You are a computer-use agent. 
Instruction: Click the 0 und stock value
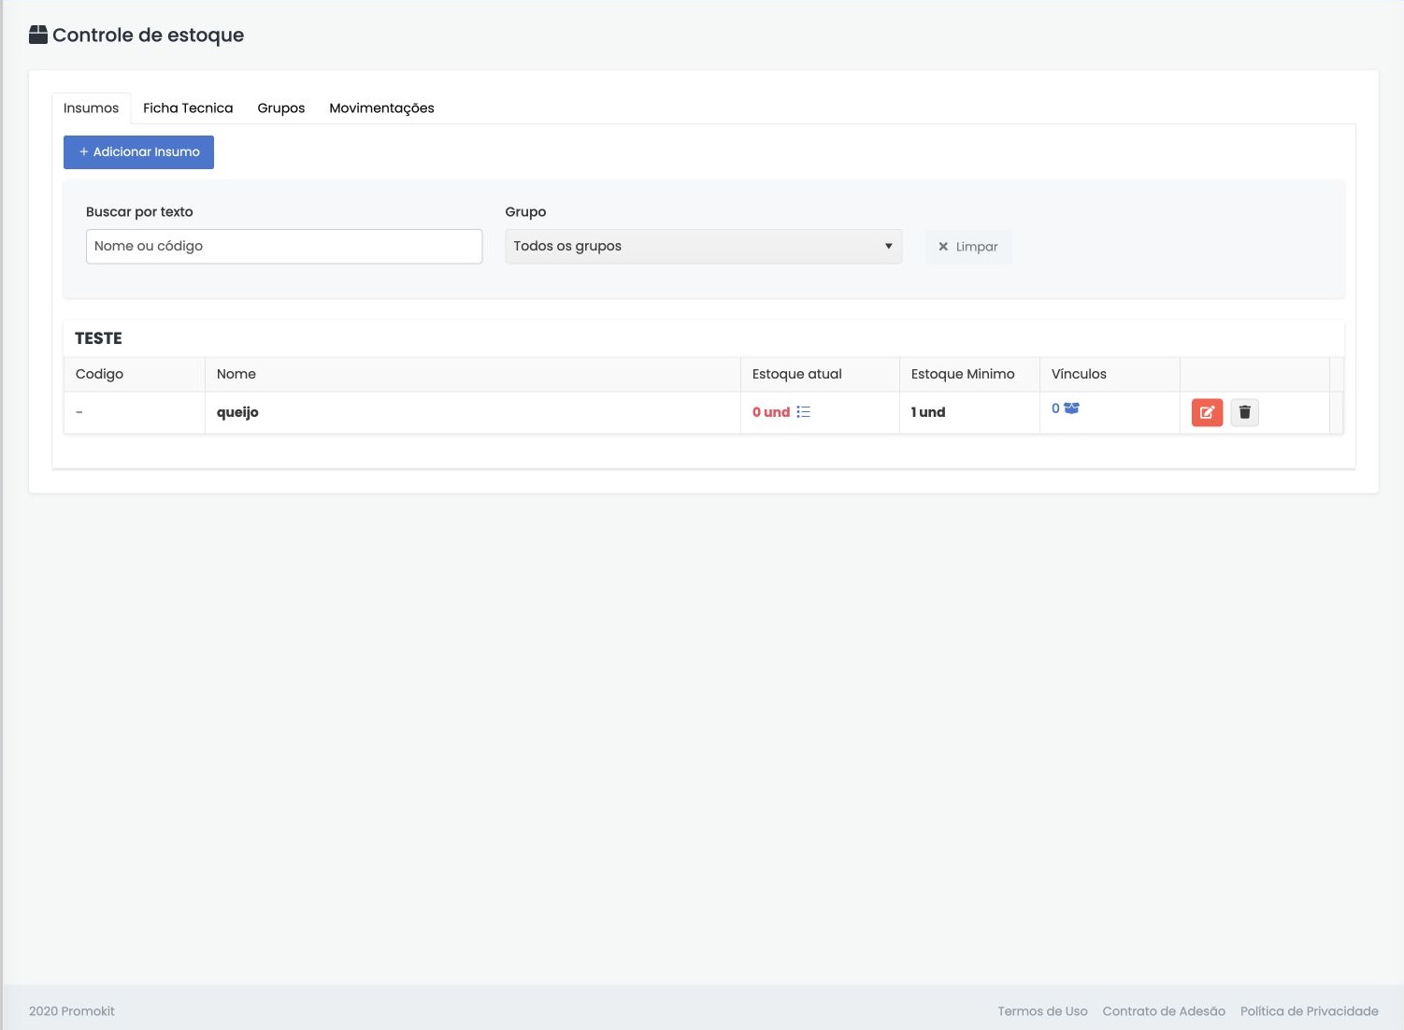[x=771, y=412]
